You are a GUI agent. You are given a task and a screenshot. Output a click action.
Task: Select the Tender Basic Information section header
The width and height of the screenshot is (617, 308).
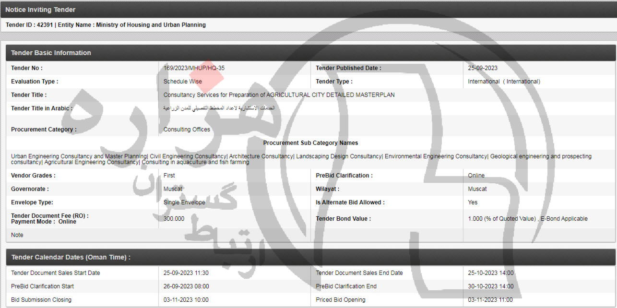click(x=51, y=53)
